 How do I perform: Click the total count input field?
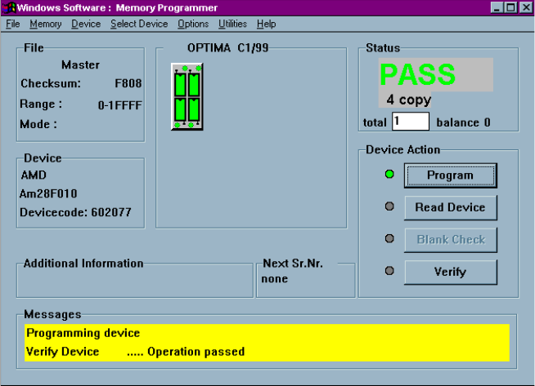411,121
